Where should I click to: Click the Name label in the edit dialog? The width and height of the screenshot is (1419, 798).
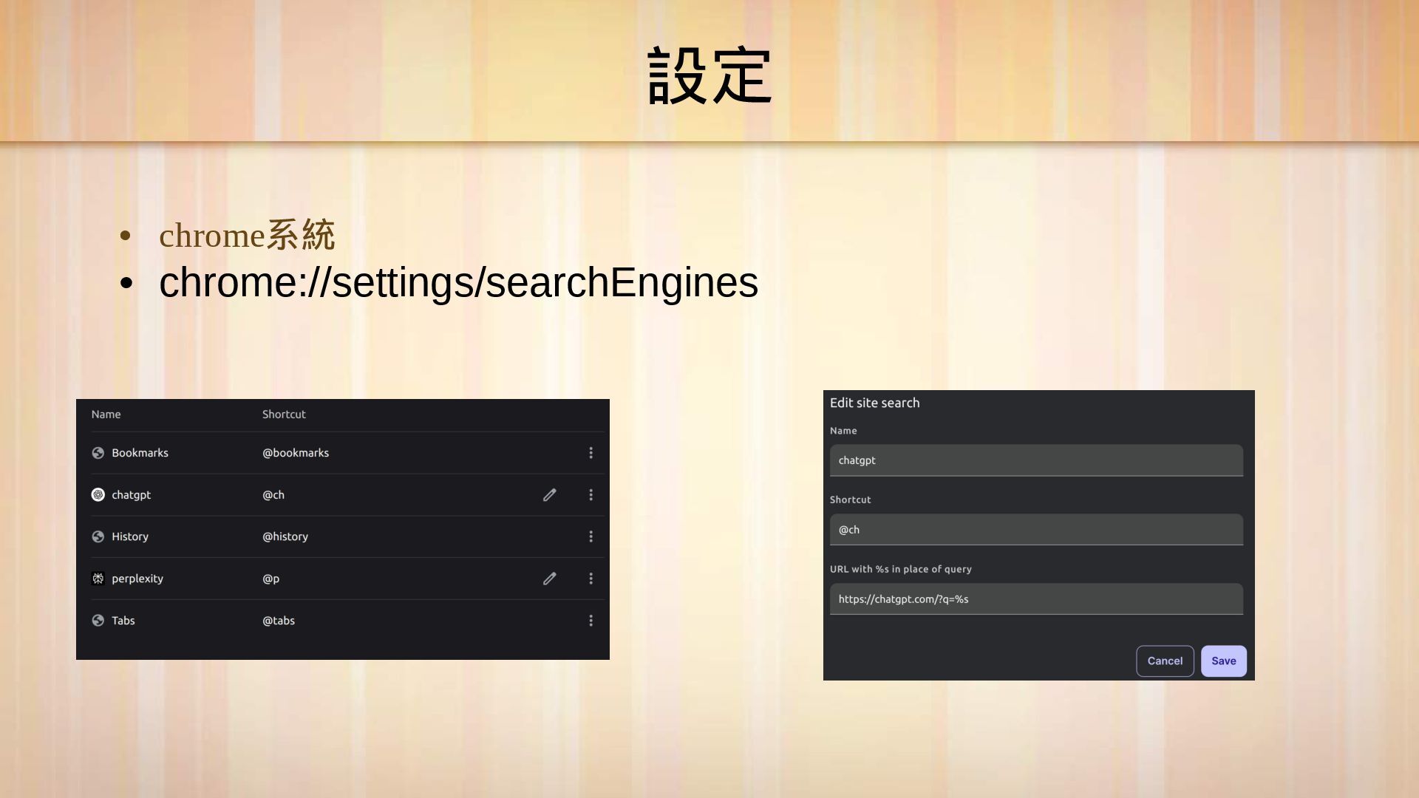click(843, 431)
